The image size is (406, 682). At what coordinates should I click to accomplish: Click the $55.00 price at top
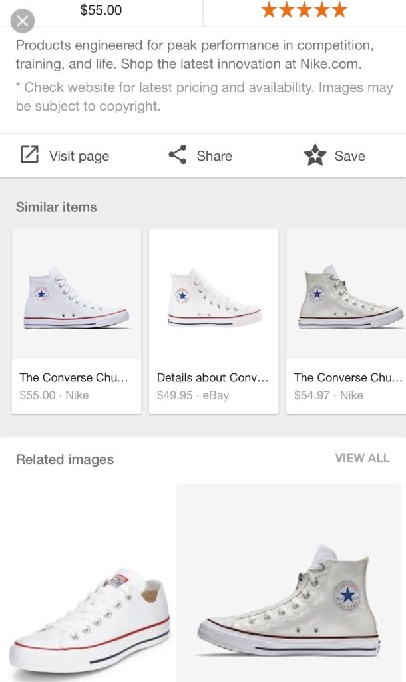coord(101,10)
